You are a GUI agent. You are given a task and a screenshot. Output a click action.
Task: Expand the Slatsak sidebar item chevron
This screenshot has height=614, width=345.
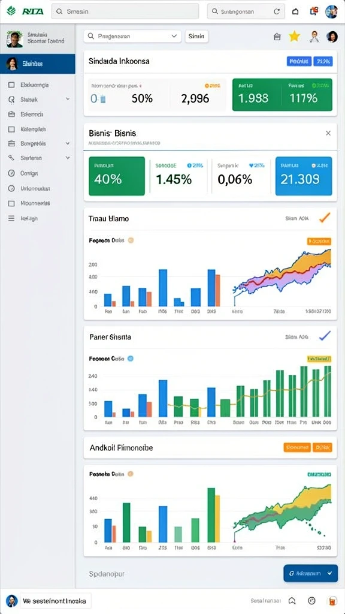(x=68, y=100)
